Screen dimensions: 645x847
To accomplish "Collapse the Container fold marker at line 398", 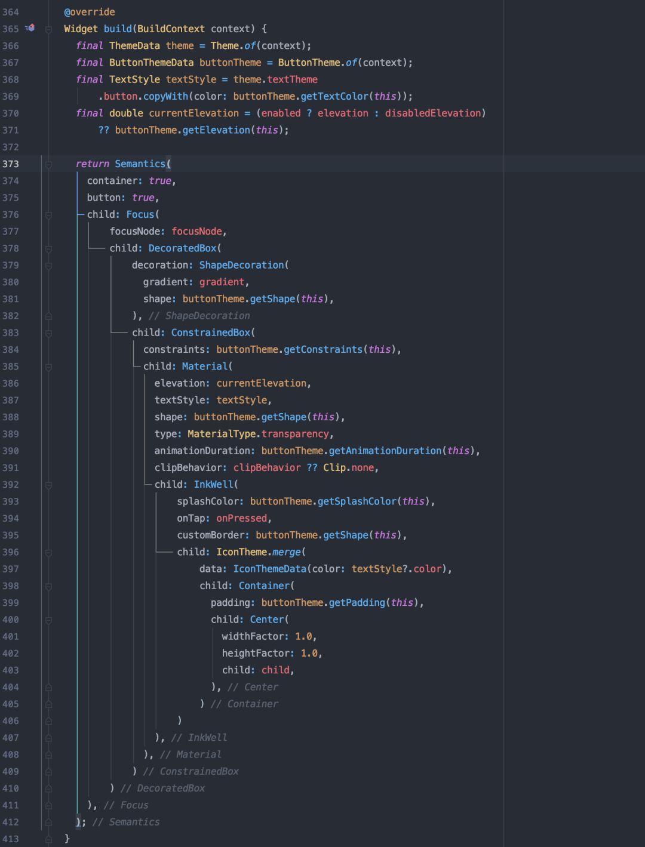I will click(48, 586).
